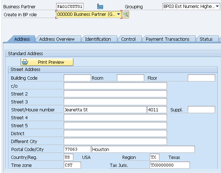Screen dimensions: 221x173
Task: Click the printer icon on Print Preview
Action: pyautogui.click(x=26, y=62)
